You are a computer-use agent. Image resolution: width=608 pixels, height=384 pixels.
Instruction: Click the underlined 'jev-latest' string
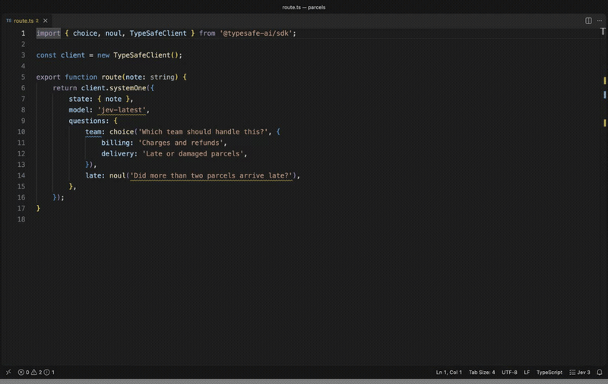122,110
